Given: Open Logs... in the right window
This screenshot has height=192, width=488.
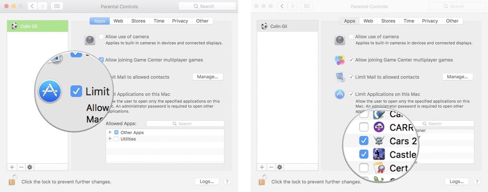Looking at the screenshot, I should (x=457, y=182).
